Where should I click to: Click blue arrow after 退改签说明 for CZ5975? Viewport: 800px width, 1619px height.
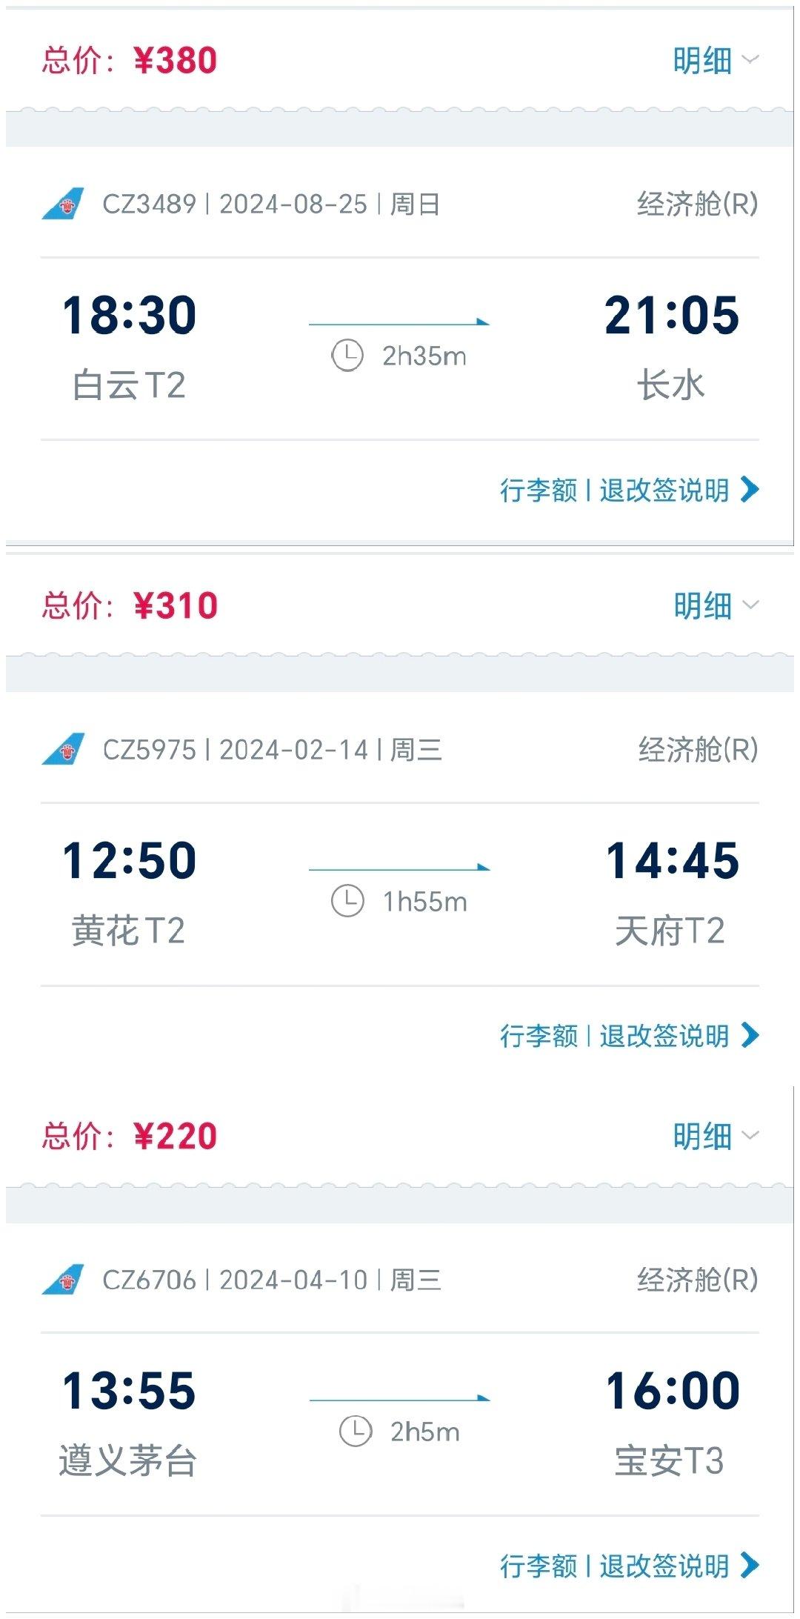click(x=750, y=1035)
